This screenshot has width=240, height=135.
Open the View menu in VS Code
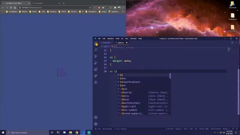(117, 39)
